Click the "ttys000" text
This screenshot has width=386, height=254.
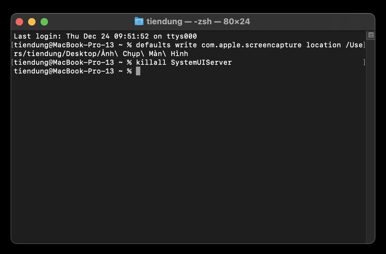pos(182,36)
